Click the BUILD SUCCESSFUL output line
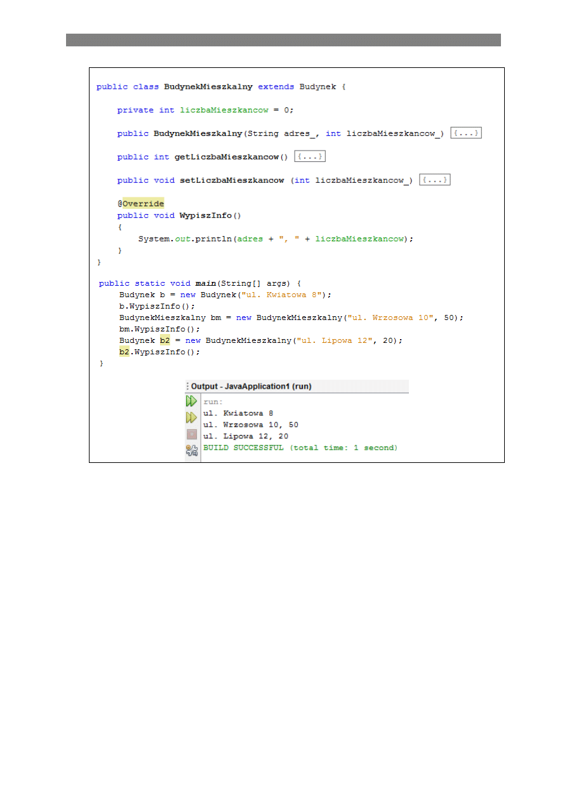 point(300,448)
